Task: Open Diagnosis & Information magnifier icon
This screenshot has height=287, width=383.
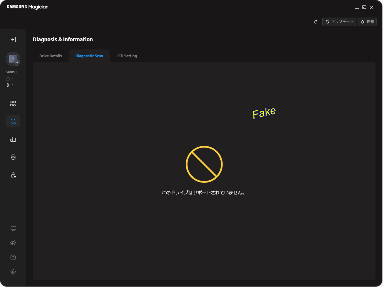Action: tap(13, 121)
